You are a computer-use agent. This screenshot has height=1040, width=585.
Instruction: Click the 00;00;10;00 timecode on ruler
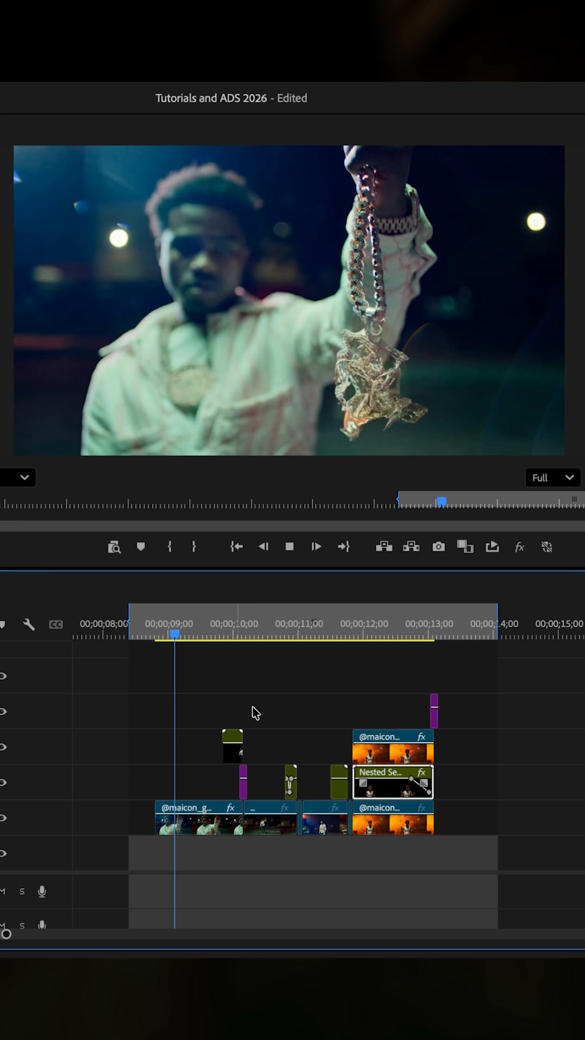(234, 623)
